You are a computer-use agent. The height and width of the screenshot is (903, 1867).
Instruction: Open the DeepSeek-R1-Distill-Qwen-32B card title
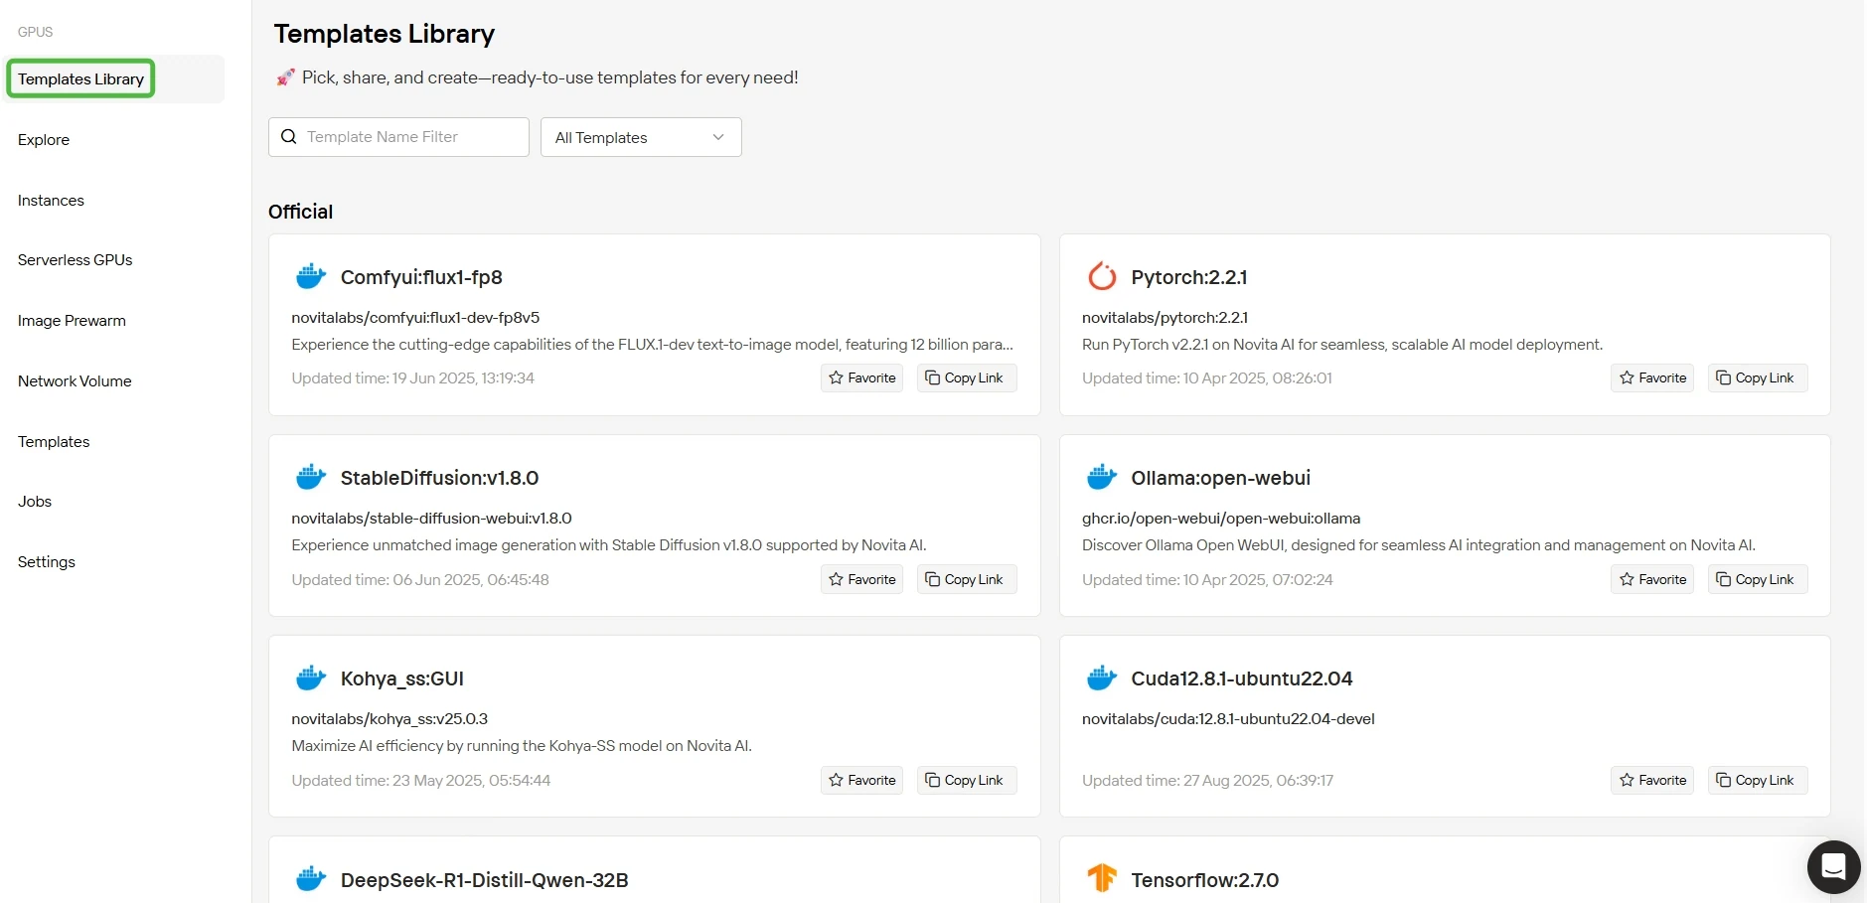[485, 880]
